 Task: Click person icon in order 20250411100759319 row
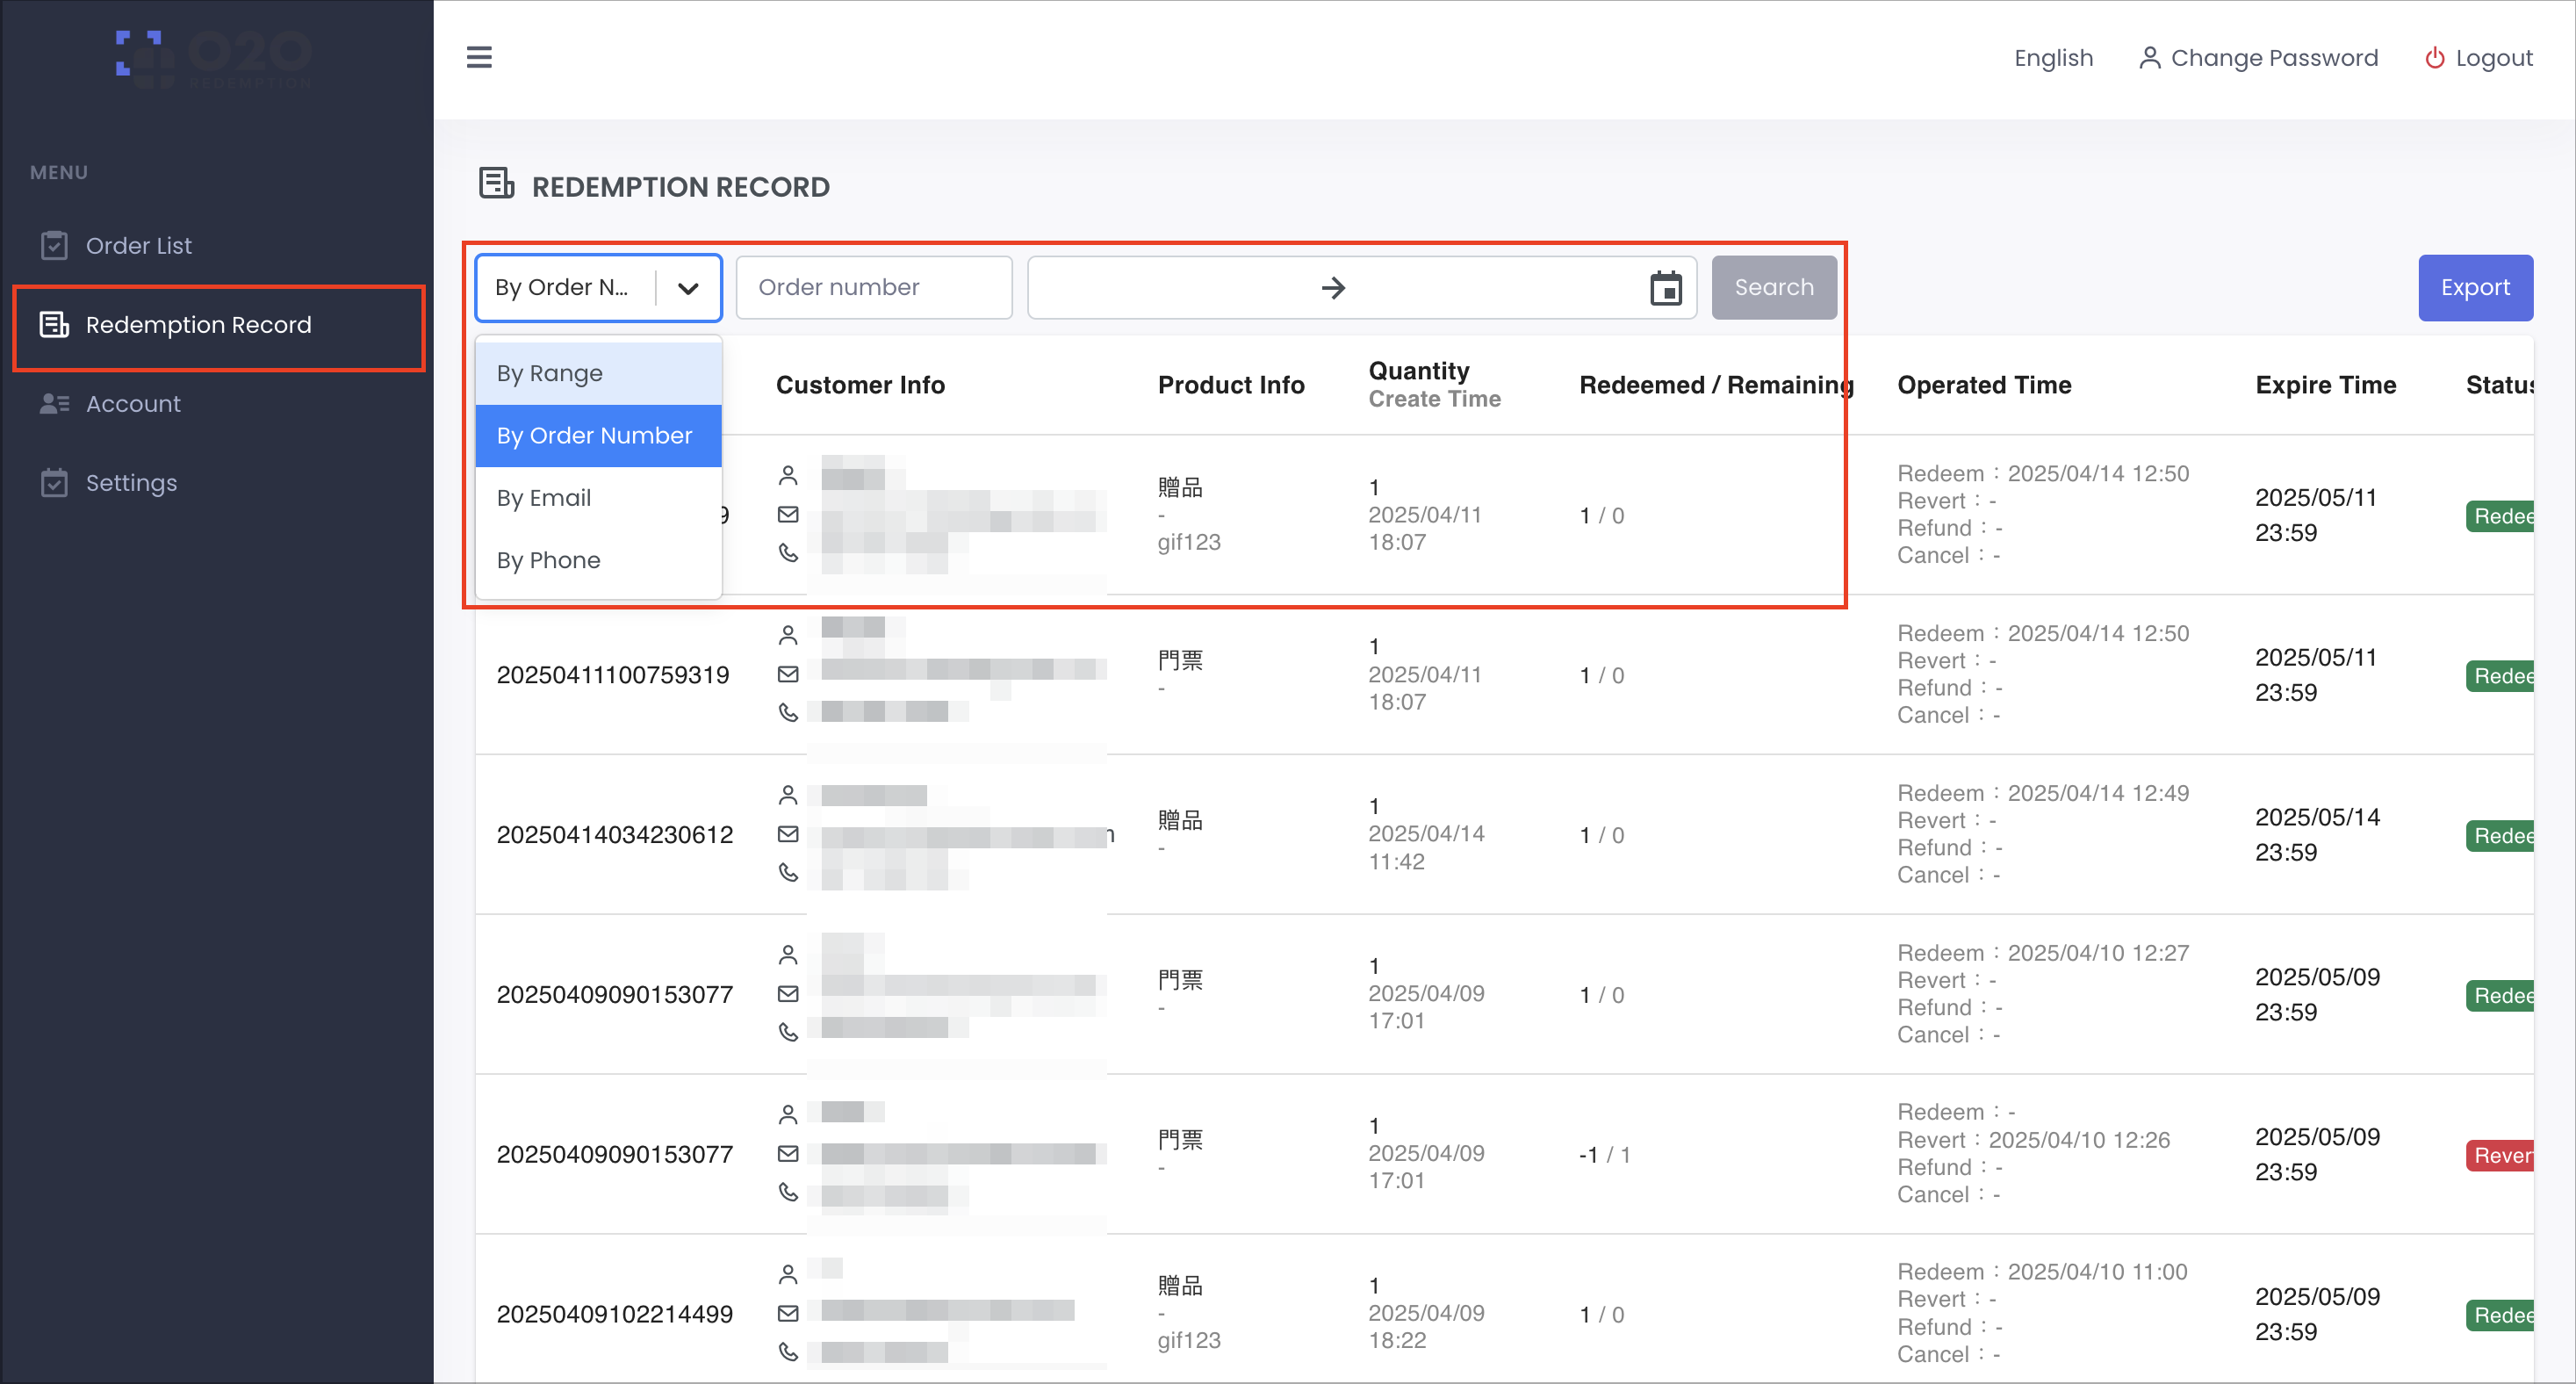[788, 634]
